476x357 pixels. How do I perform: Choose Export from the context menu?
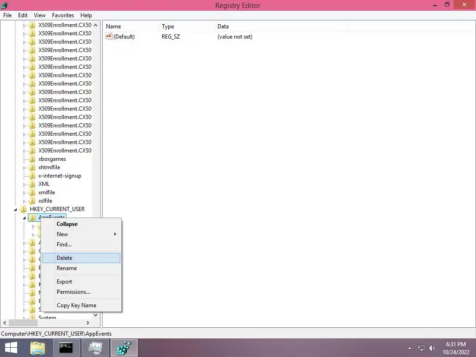pos(81,282)
